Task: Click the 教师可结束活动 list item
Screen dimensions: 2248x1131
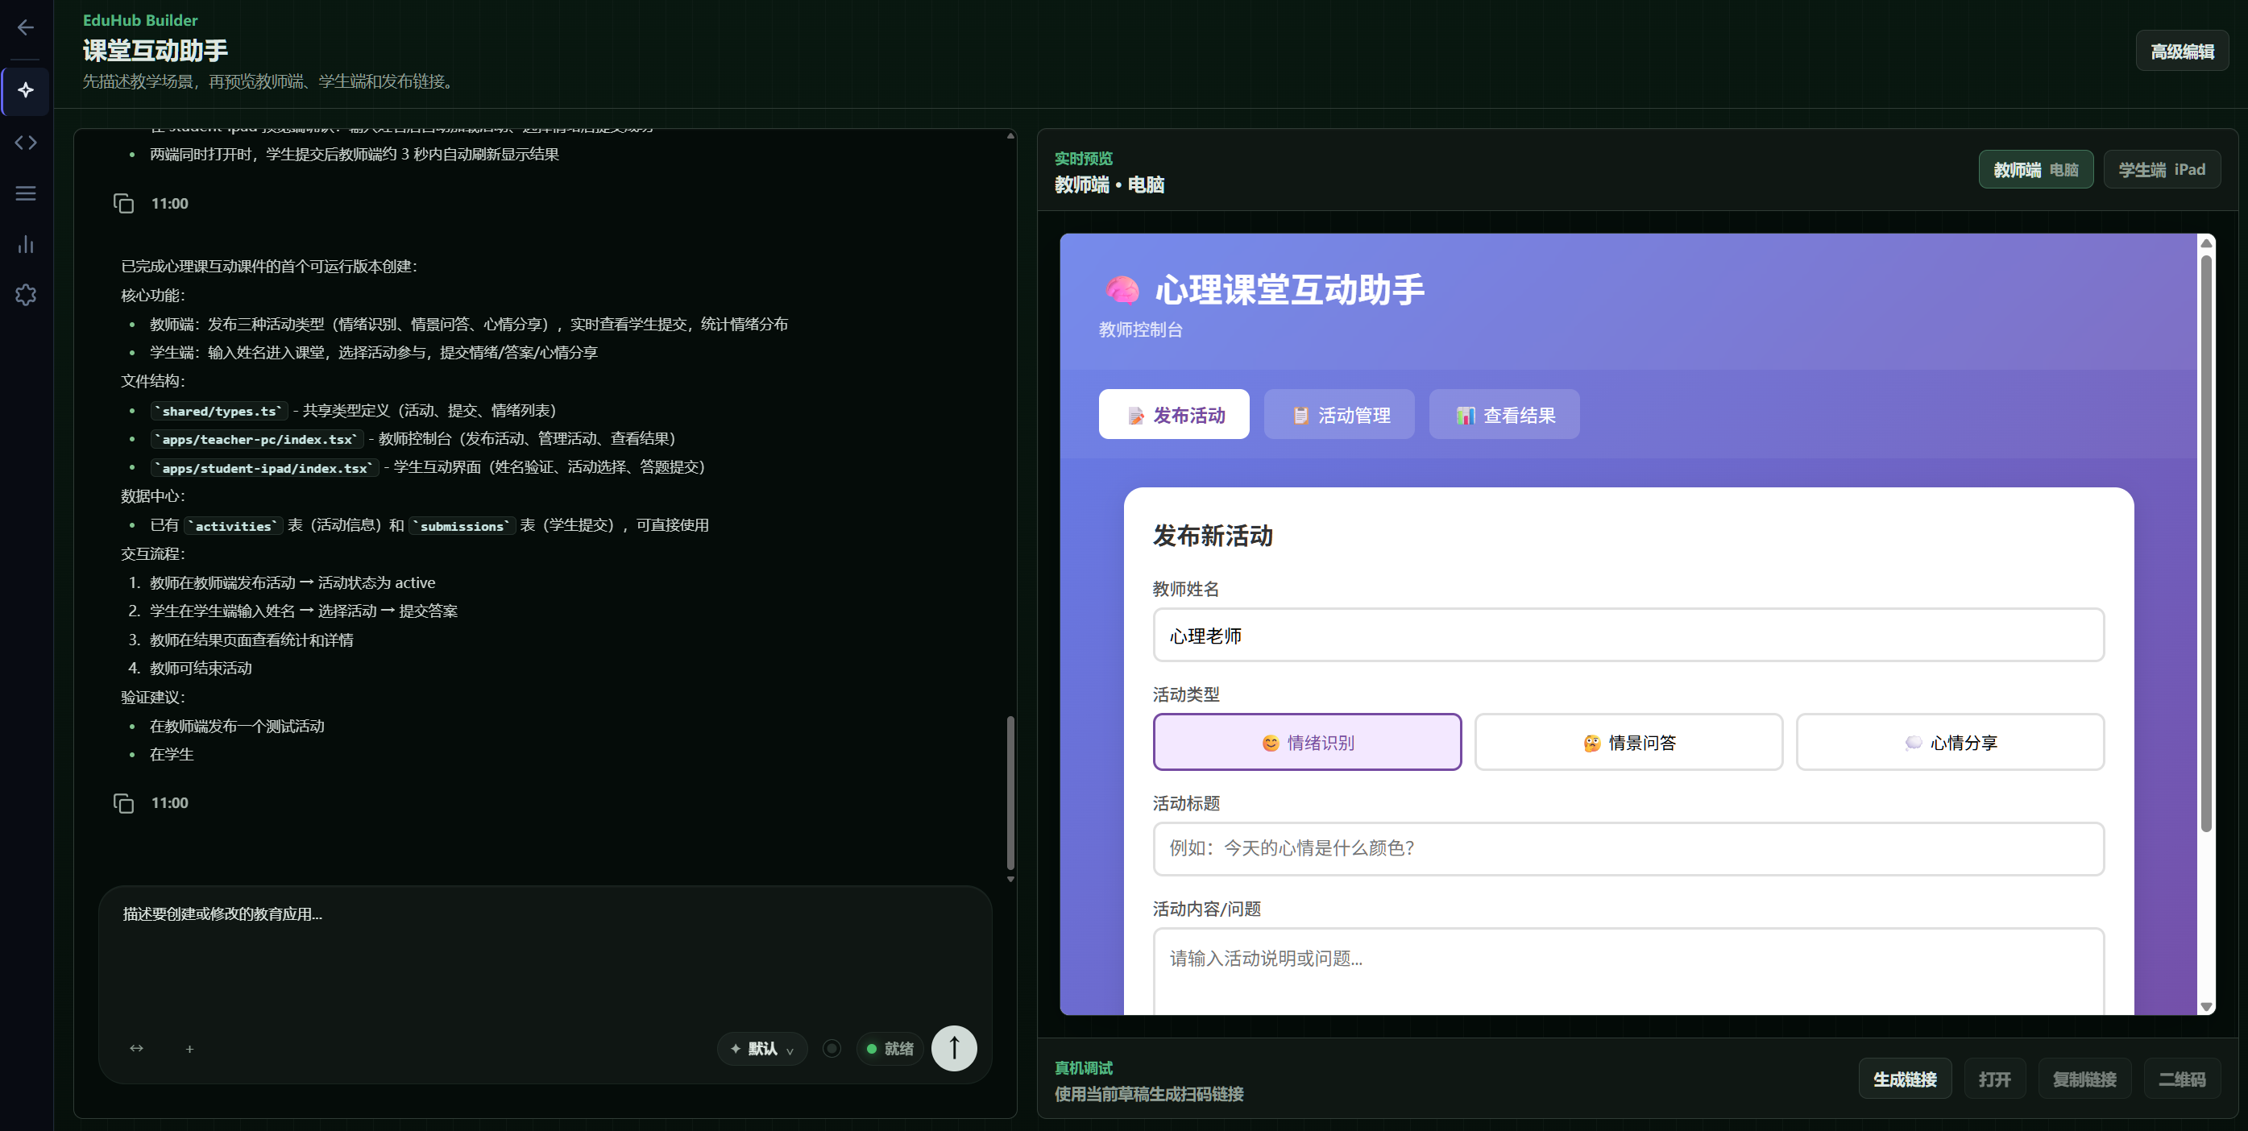Action: [201, 669]
